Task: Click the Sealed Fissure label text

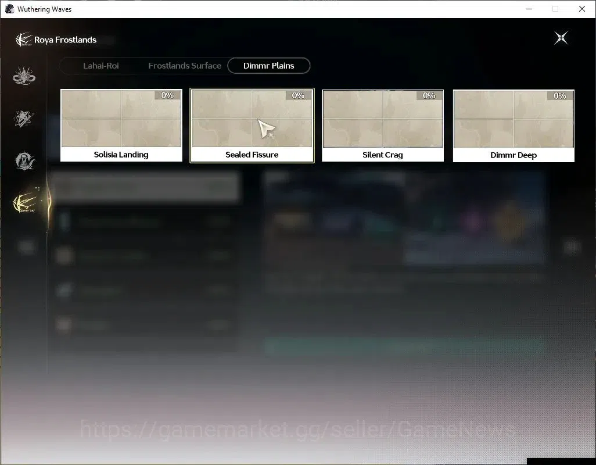Action: tap(252, 155)
